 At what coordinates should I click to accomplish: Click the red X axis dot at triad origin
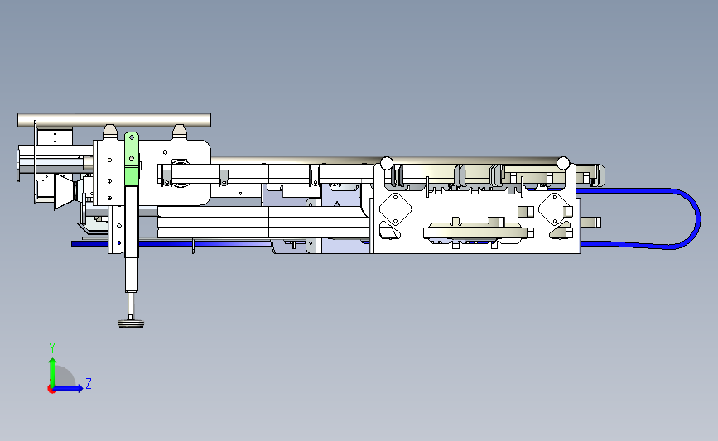51,390
